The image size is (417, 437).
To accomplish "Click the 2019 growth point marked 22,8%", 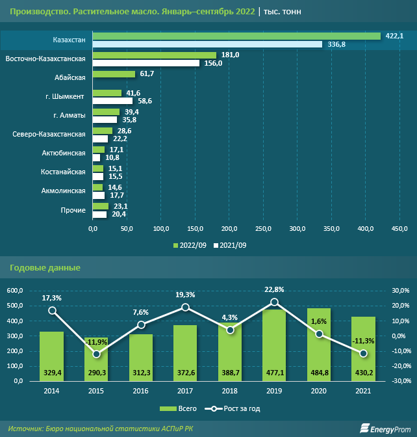I will [274, 302].
